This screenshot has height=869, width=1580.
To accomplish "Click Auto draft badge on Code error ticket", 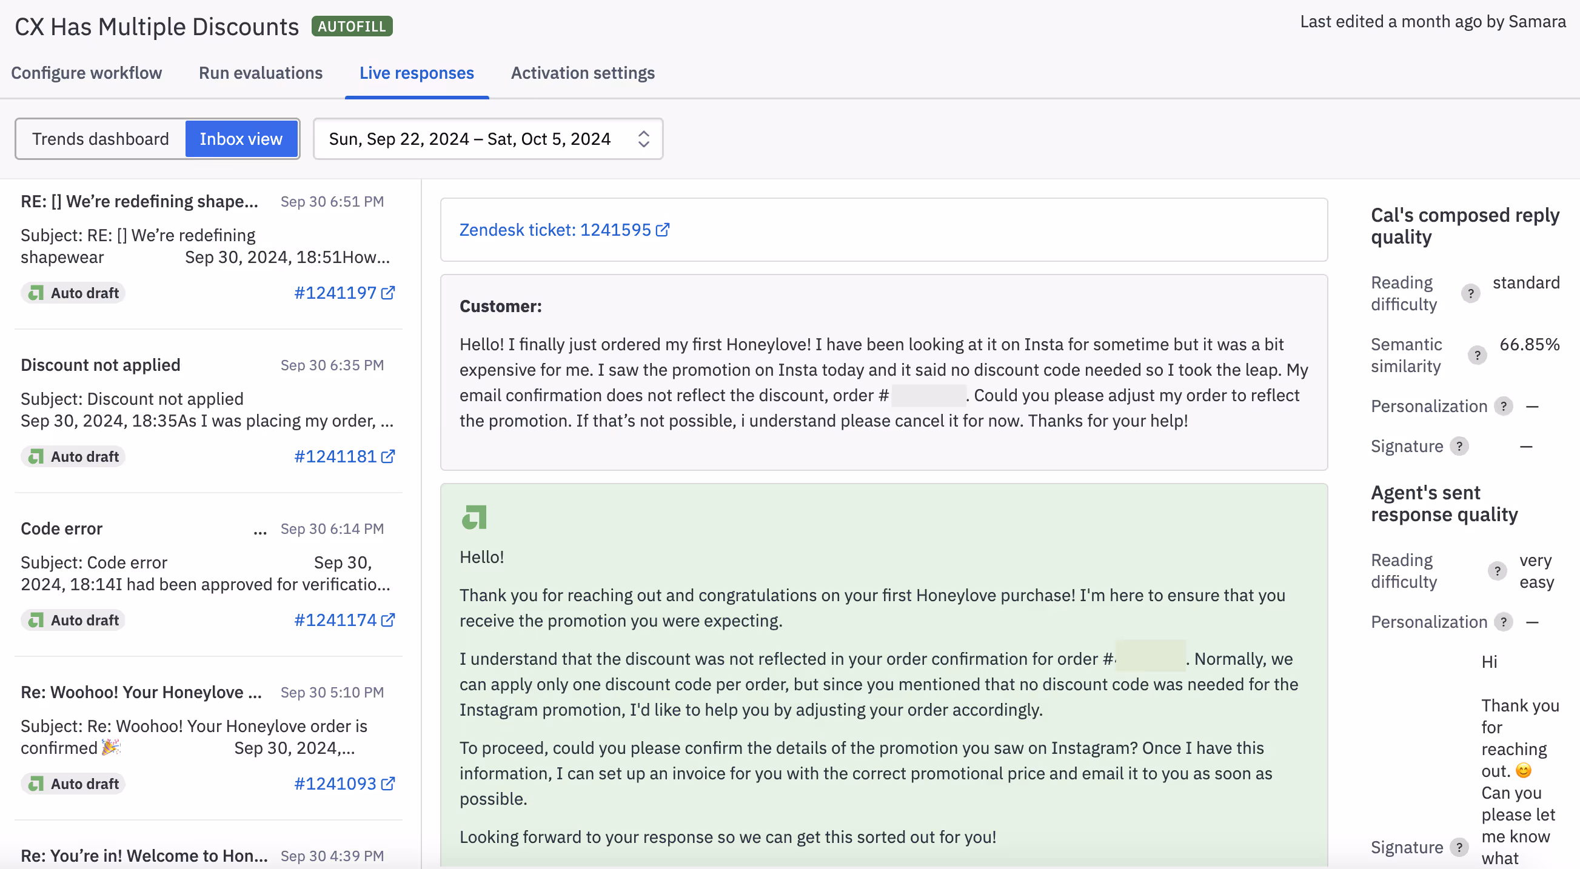I will coord(73,621).
